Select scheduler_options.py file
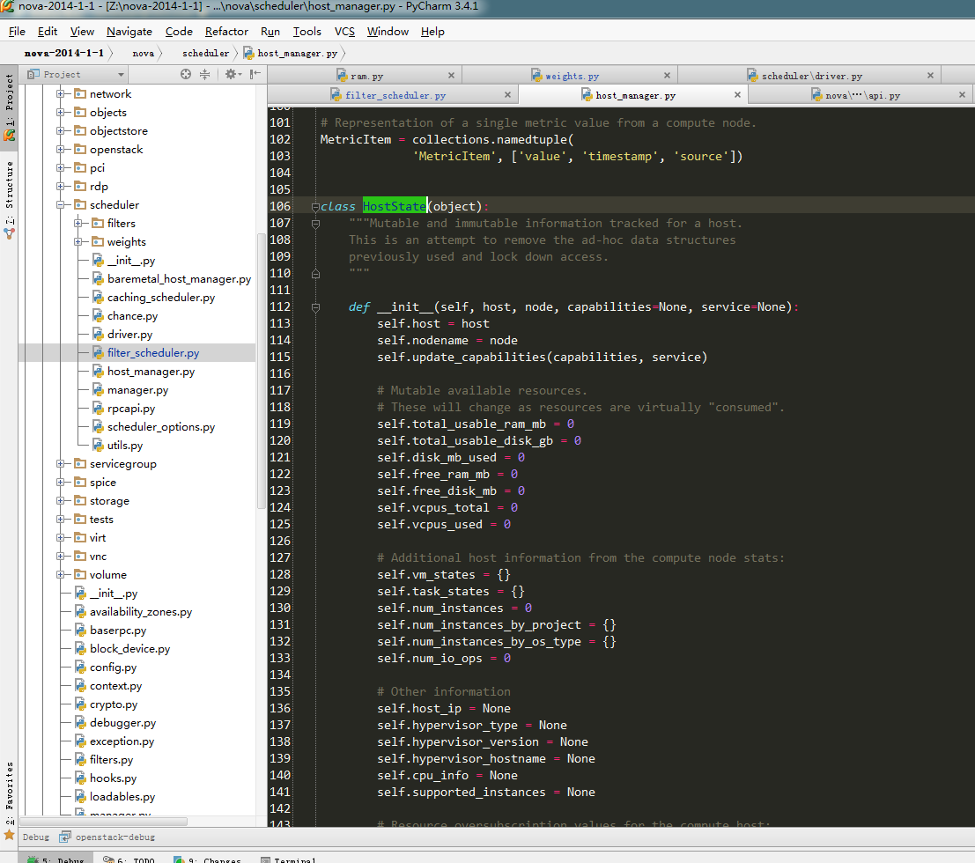The width and height of the screenshot is (975, 863). (161, 427)
